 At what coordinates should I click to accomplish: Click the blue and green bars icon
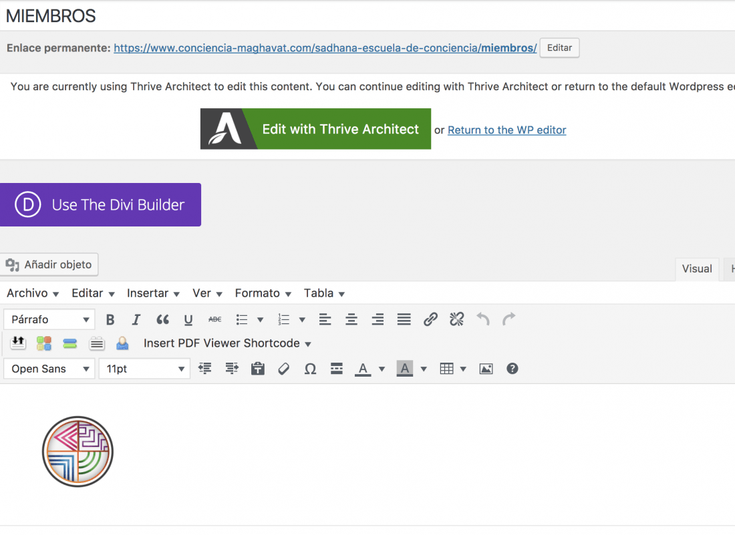pyautogui.click(x=70, y=343)
